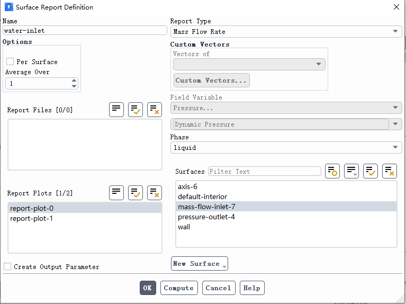
Task: Click the Cancel button
Action: 219,288
